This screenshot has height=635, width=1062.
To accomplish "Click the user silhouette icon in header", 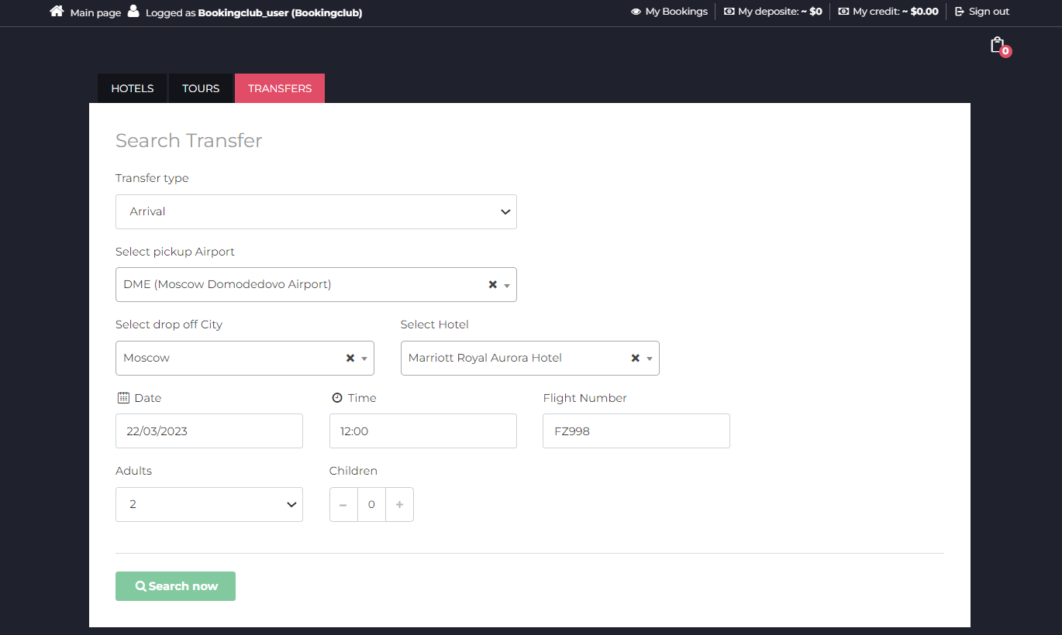I will click(134, 12).
